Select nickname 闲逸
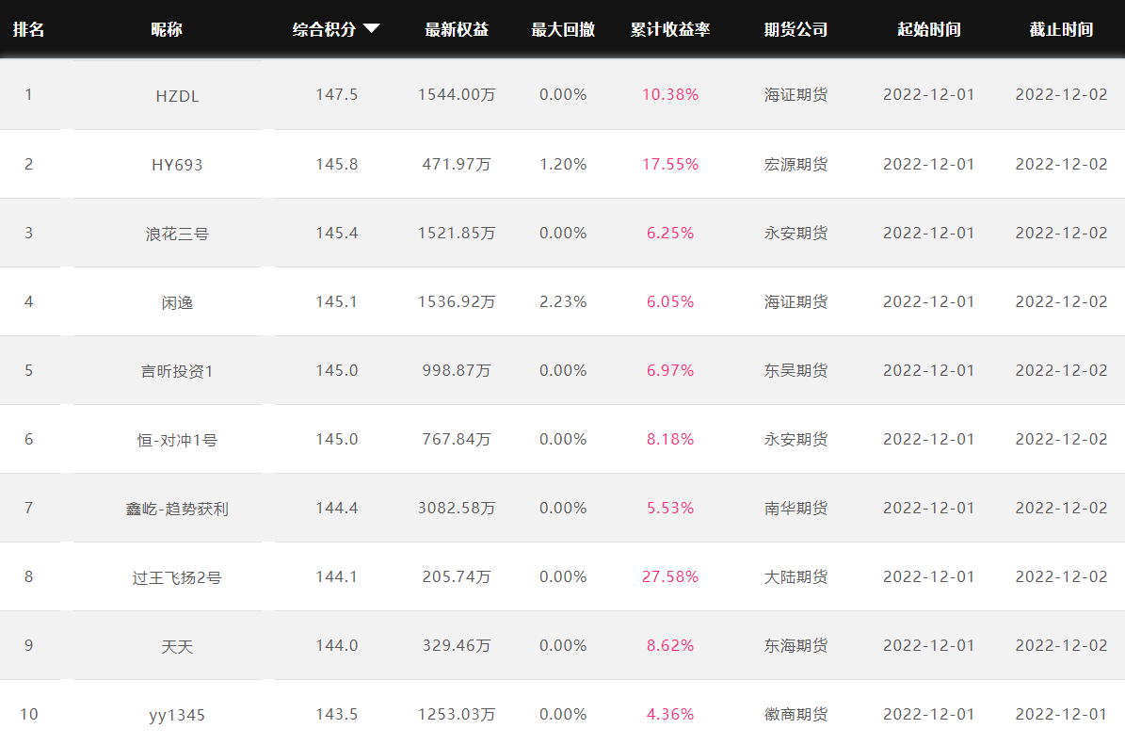 click(177, 303)
